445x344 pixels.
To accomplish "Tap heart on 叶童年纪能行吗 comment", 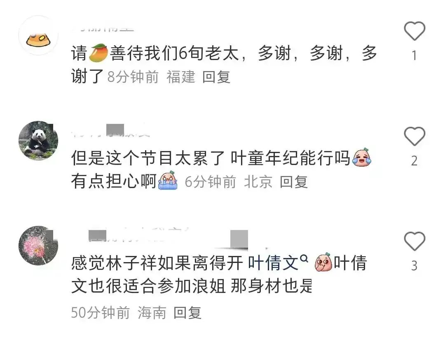I will coord(415,136).
